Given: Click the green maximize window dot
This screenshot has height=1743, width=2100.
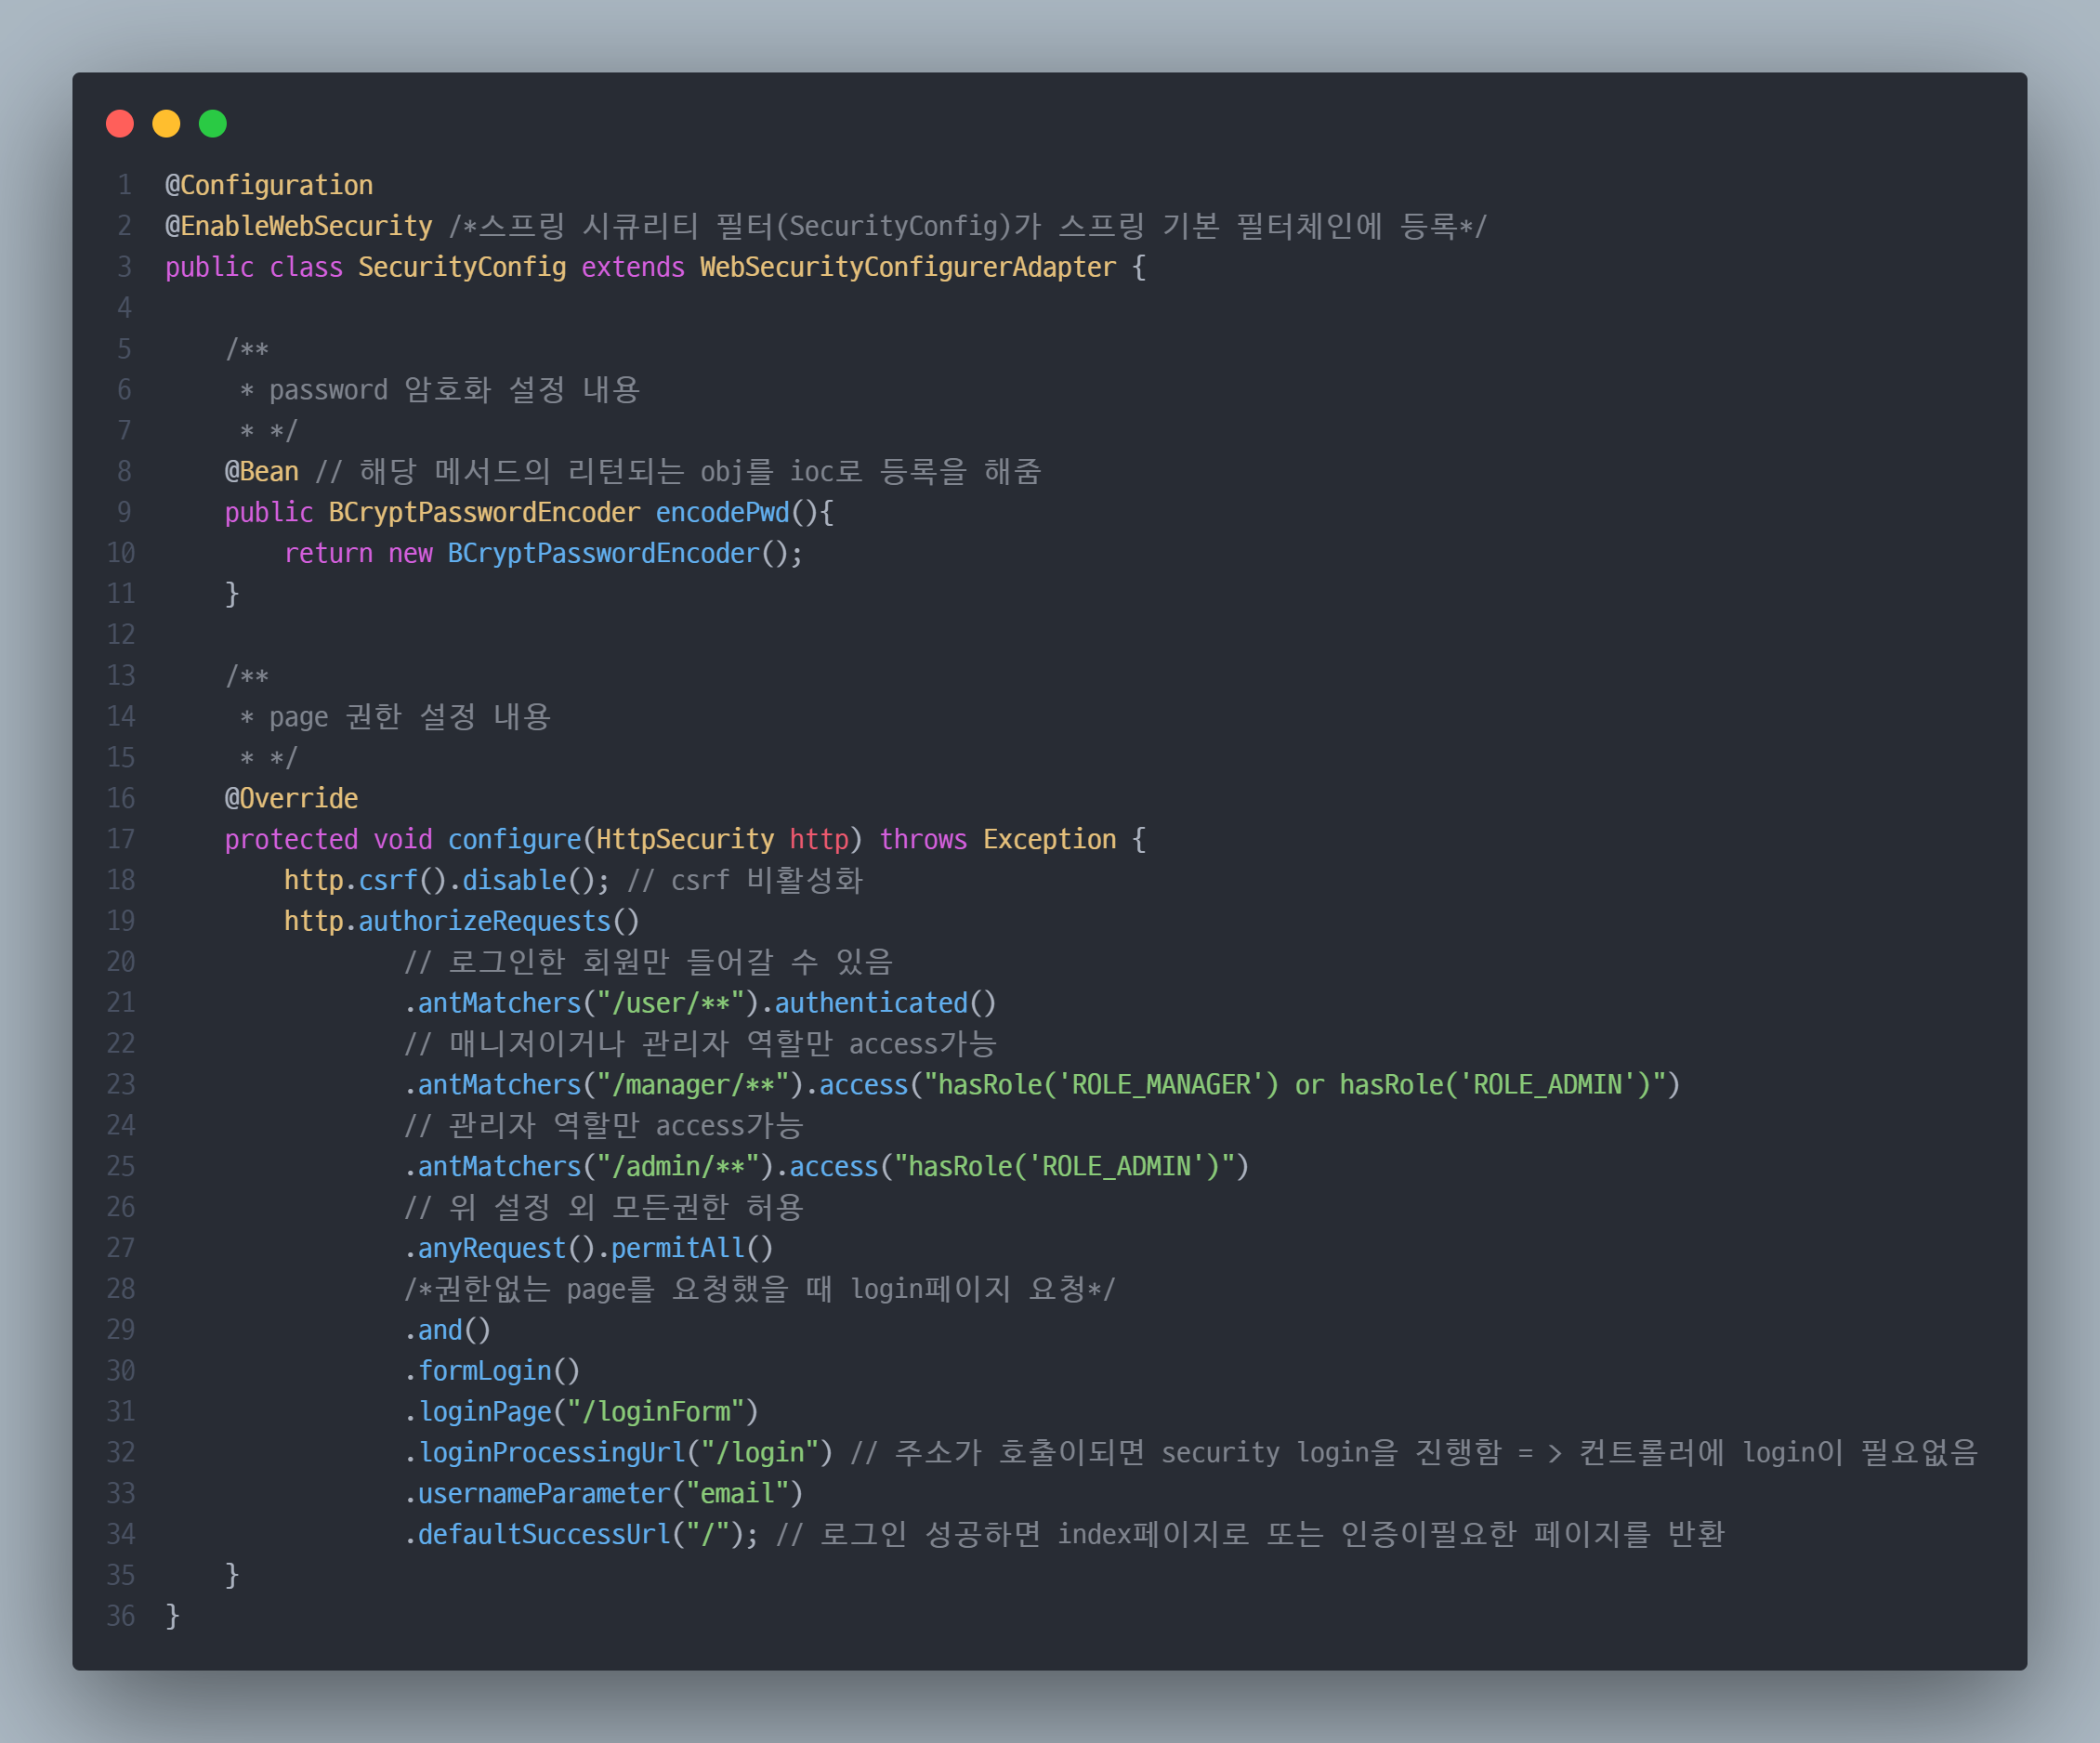Looking at the screenshot, I should click(x=213, y=124).
